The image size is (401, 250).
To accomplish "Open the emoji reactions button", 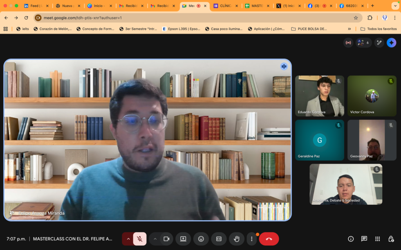I will click(x=201, y=239).
